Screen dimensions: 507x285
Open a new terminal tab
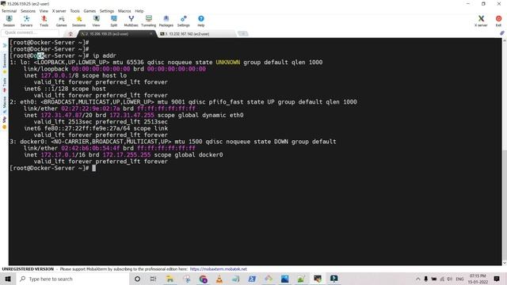pos(243,33)
